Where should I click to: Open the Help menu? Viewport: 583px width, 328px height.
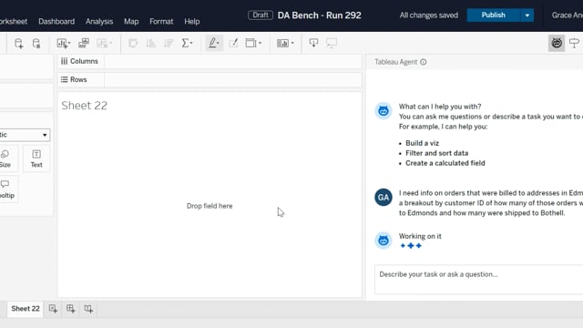pyautogui.click(x=192, y=22)
